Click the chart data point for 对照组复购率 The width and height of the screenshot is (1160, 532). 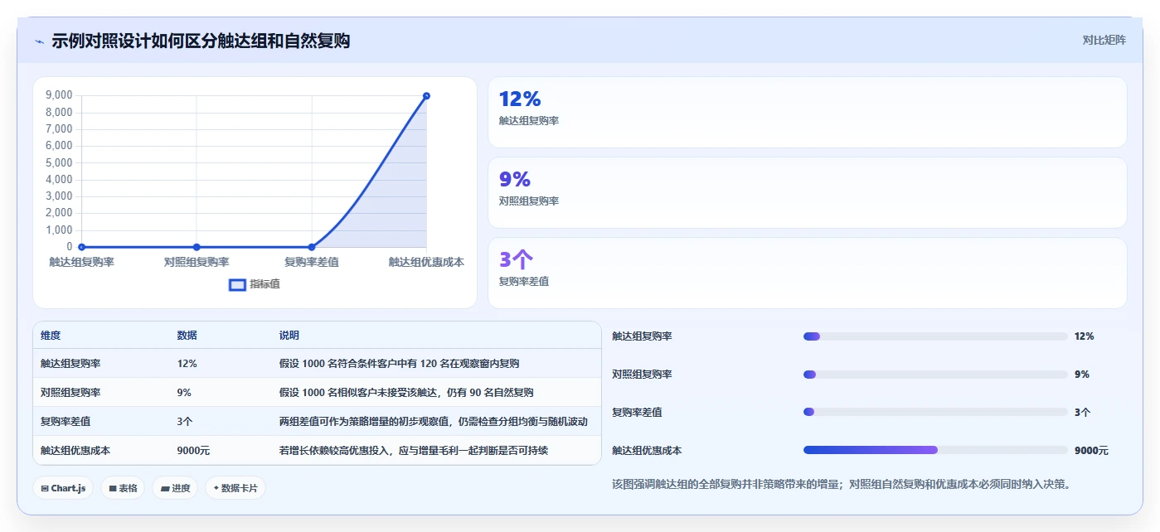(x=197, y=247)
